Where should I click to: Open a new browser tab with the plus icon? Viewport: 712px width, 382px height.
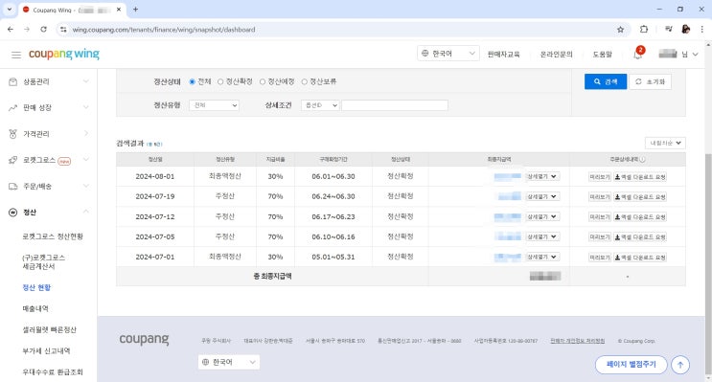[135, 9]
